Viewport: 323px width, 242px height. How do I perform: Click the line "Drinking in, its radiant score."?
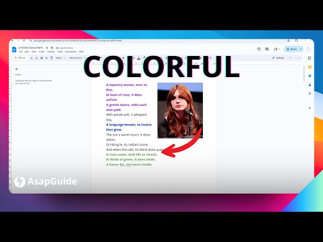(x=127, y=145)
